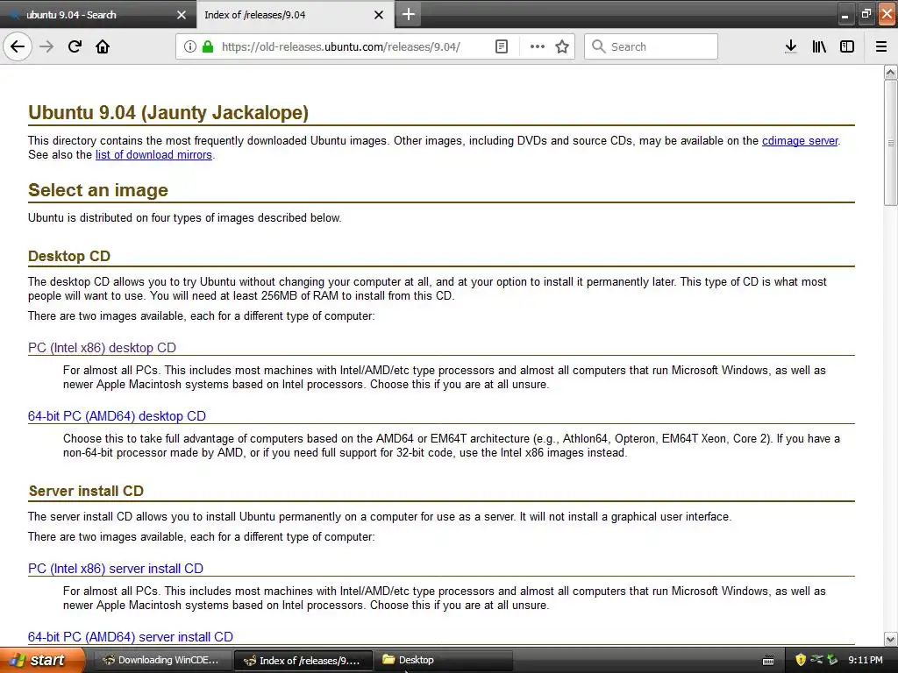Image resolution: width=898 pixels, height=673 pixels.
Task: Open the Windows start menu
Action: pyautogui.click(x=41, y=660)
